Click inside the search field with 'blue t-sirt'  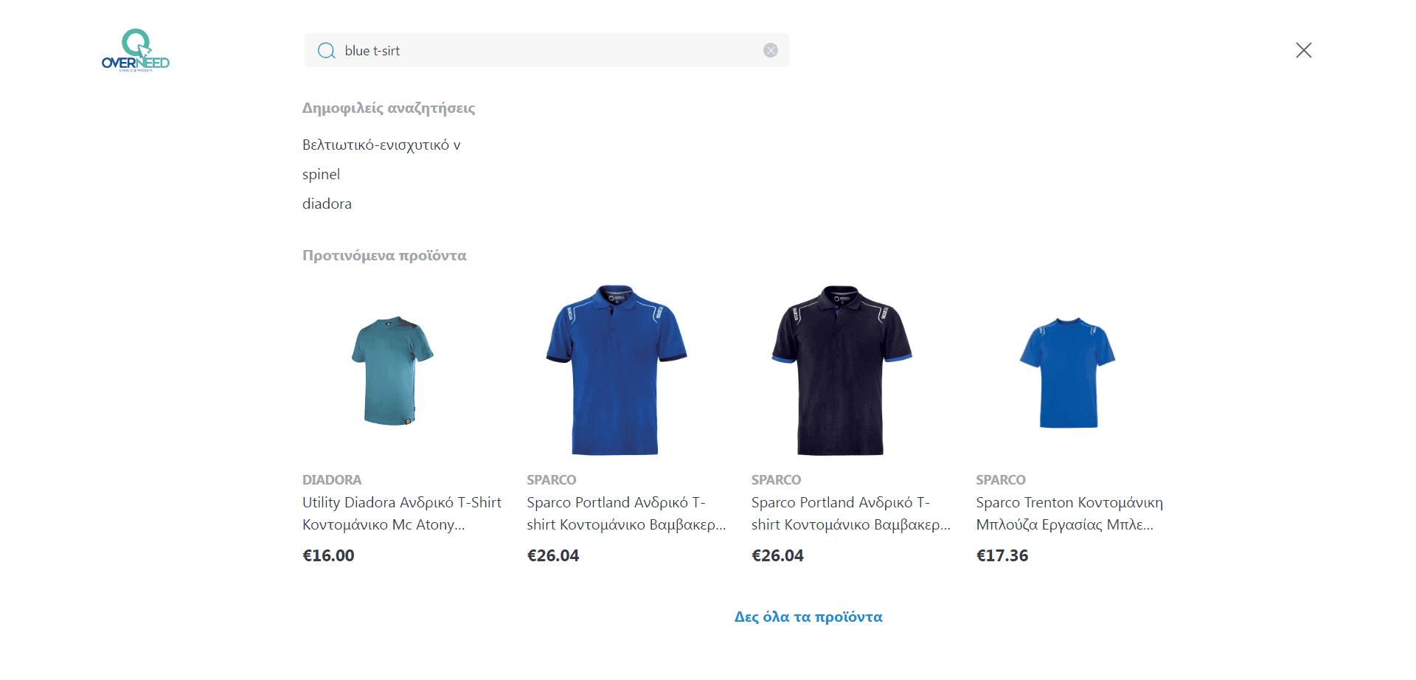pyautogui.click(x=546, y=50)
